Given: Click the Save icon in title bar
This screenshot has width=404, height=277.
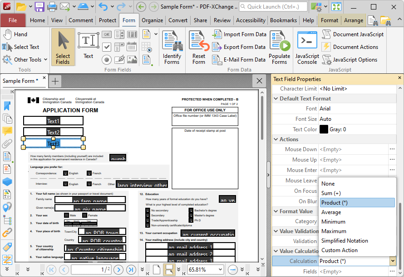Looking at the screenshot, I should coord(39,7).
